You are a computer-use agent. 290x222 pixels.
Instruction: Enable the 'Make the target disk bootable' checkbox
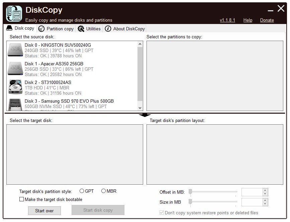coord(22,199)
